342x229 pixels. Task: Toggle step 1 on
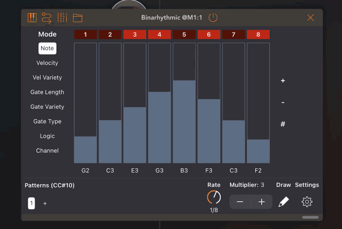pos(85,34)
